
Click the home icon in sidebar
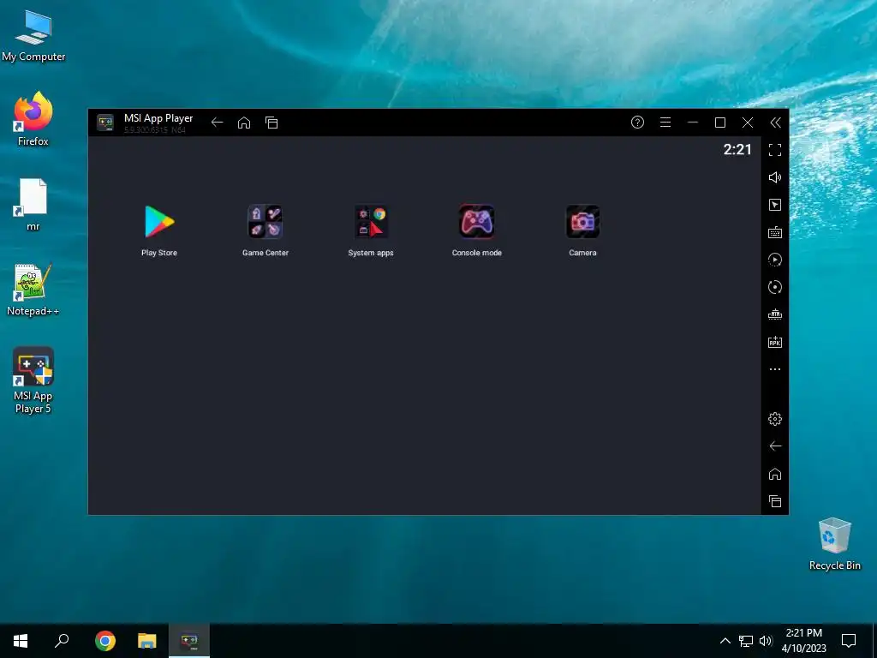click(774, 474)
